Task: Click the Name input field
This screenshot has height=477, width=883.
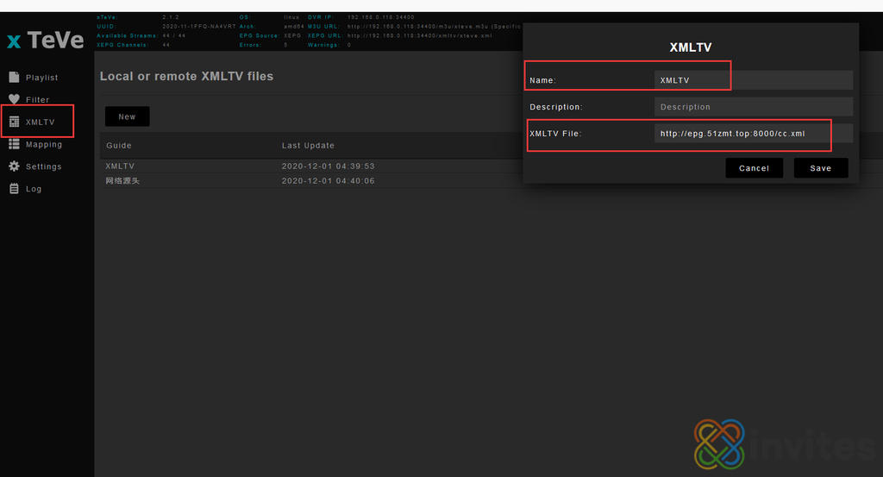Action: (754, 80)
